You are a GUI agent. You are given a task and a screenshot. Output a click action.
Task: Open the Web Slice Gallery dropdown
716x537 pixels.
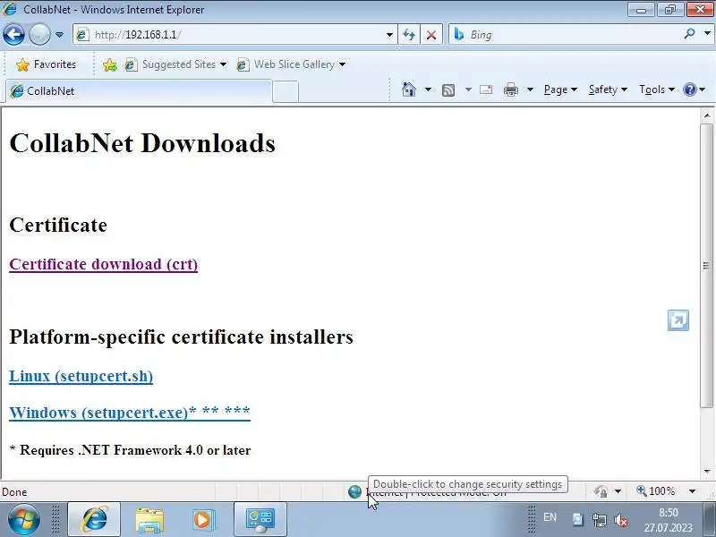pyautogui.click(x=291, y=64)
